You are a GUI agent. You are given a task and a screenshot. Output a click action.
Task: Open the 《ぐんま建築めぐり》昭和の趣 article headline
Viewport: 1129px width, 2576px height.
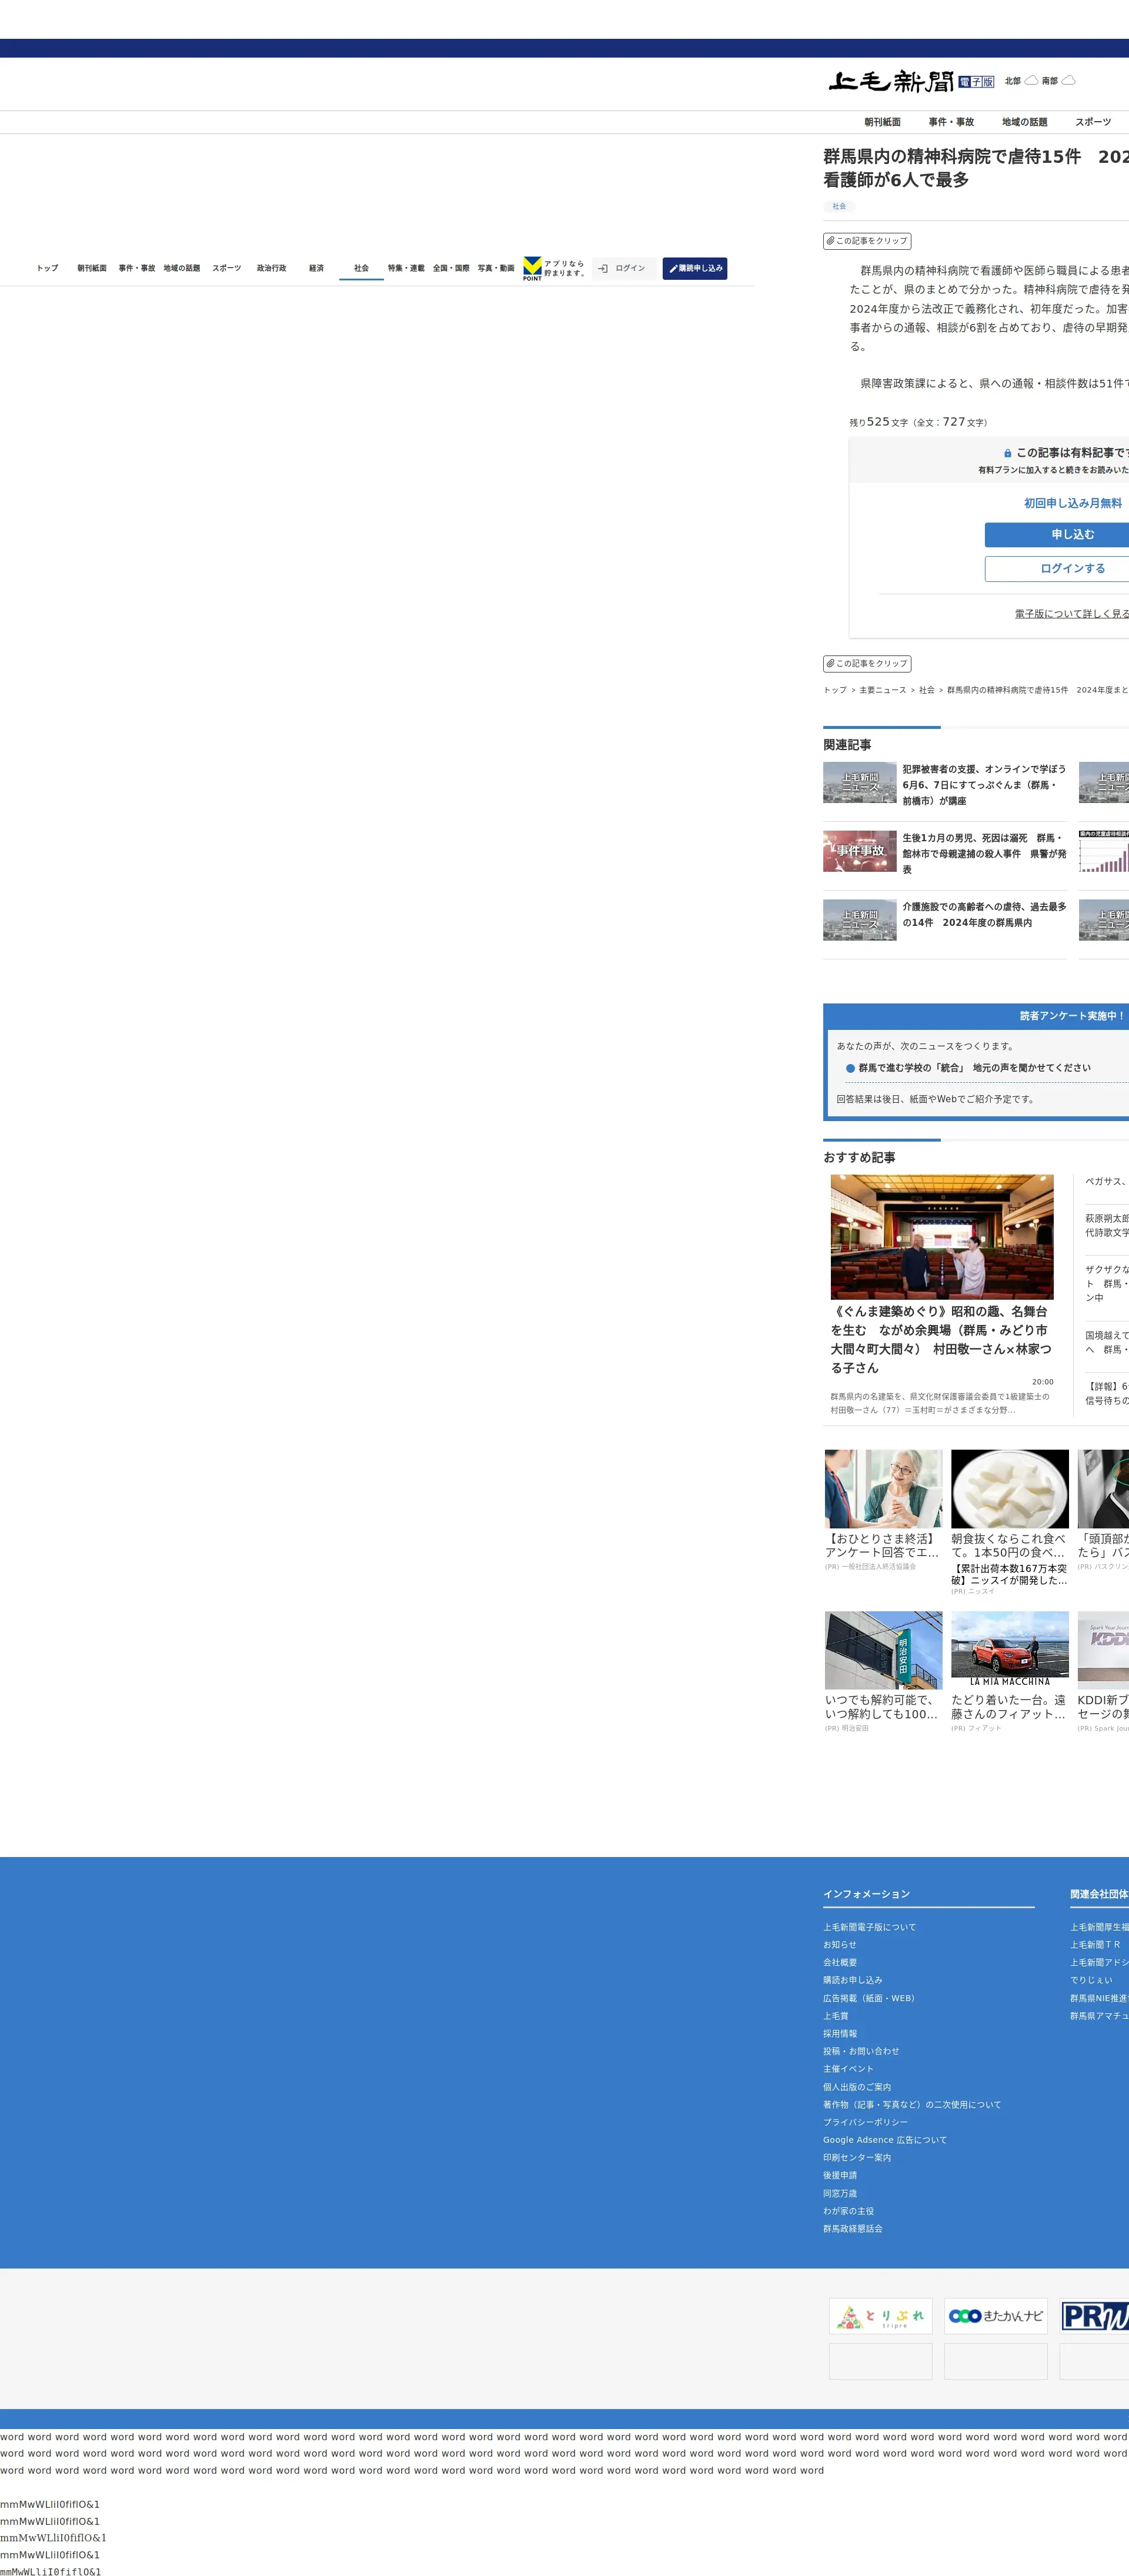point(942,1339)
